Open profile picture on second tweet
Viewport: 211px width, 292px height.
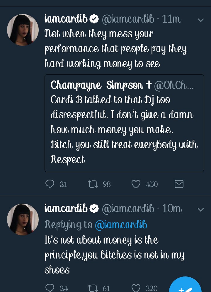click(x=23, y=219)
